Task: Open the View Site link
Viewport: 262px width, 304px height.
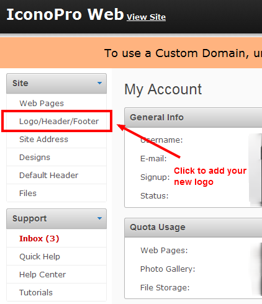Action: 146,17
